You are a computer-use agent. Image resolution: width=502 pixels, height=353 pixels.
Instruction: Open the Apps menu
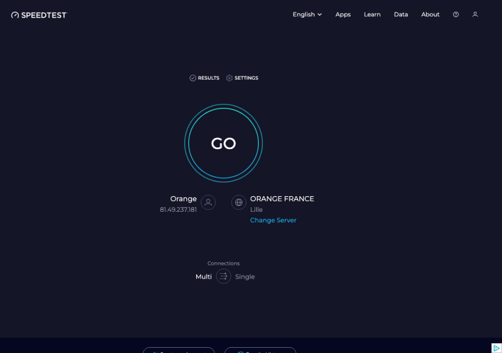tap(343, 14)
